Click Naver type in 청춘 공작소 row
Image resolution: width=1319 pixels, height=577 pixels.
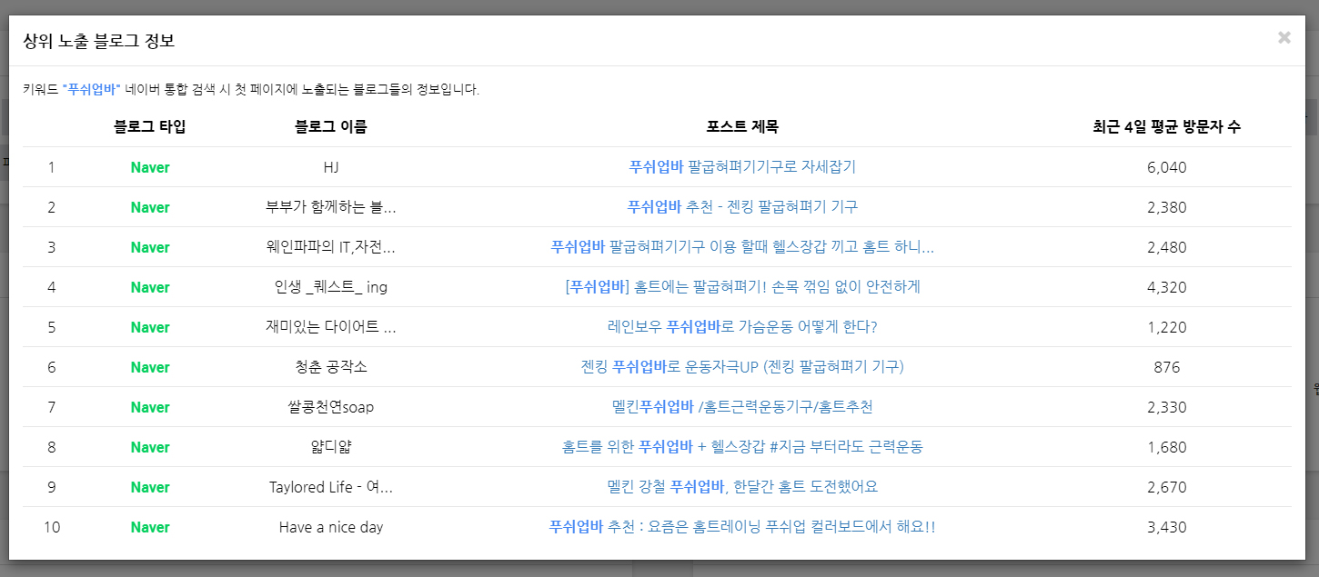point(150,367)
